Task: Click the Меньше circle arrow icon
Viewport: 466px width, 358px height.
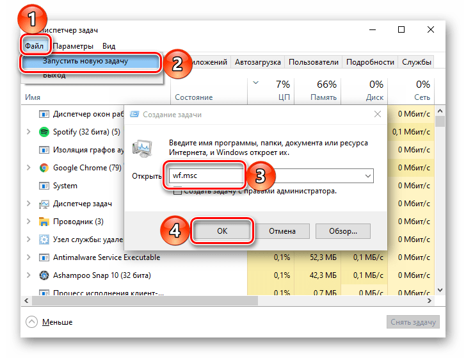Action: pyautogui.click(x=31, y=321)
